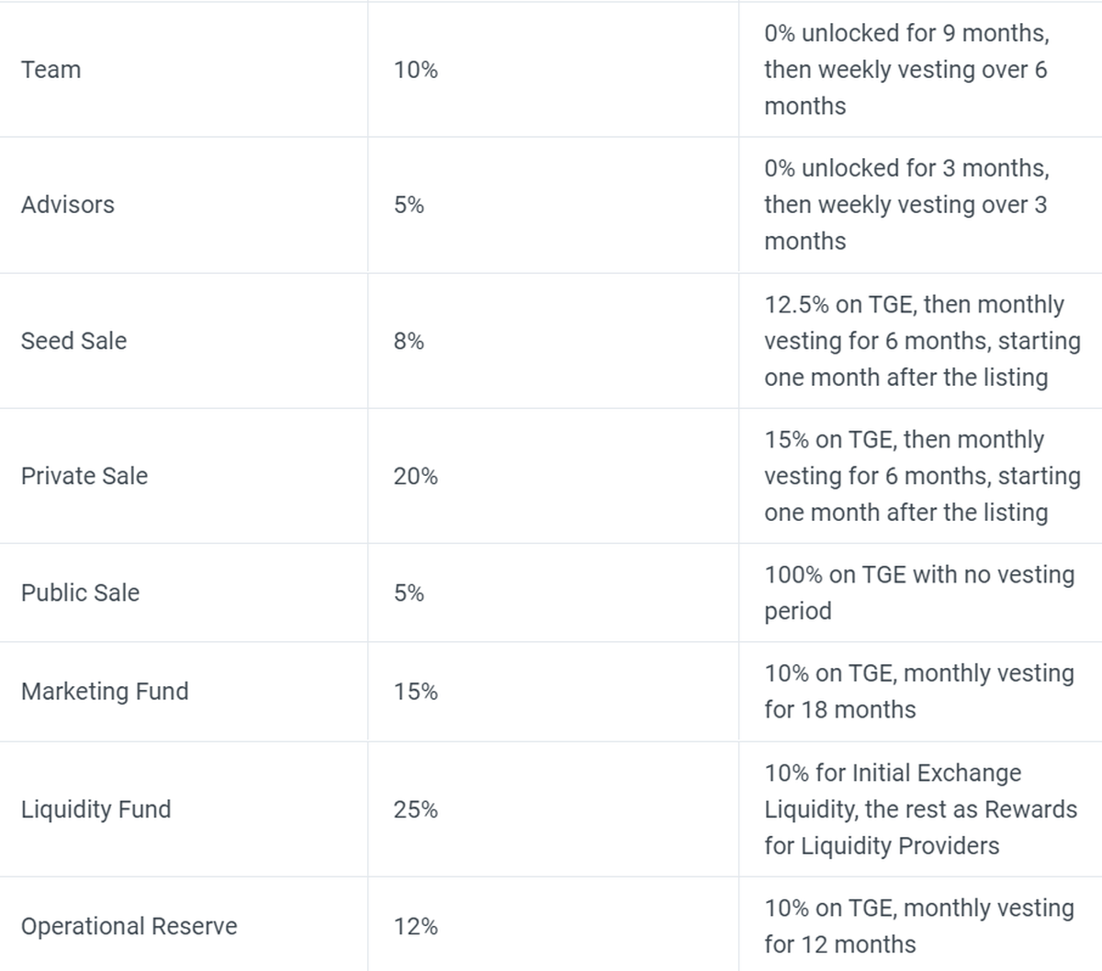Select the Marketing Fund cell
1102x971 pixels.
(105, 692)
